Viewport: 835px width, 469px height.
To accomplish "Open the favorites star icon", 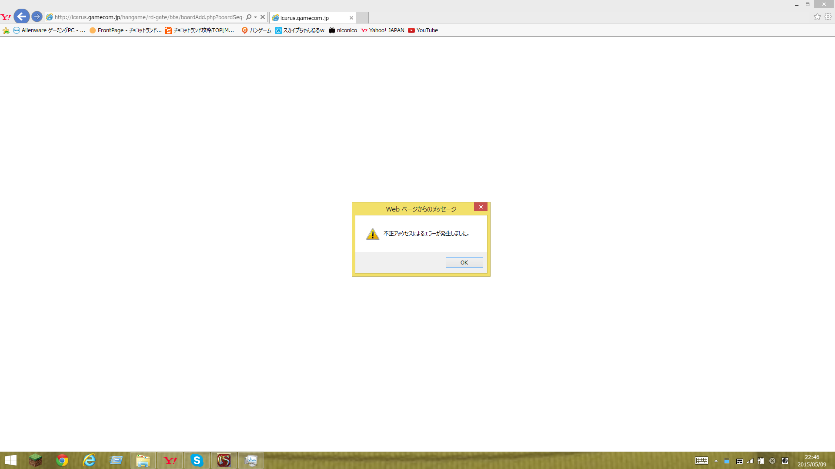I will pos(817,17).
